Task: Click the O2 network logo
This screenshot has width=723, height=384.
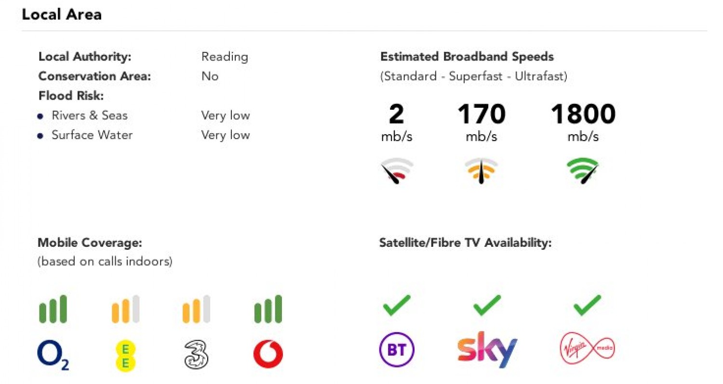Action: [53, 356]
